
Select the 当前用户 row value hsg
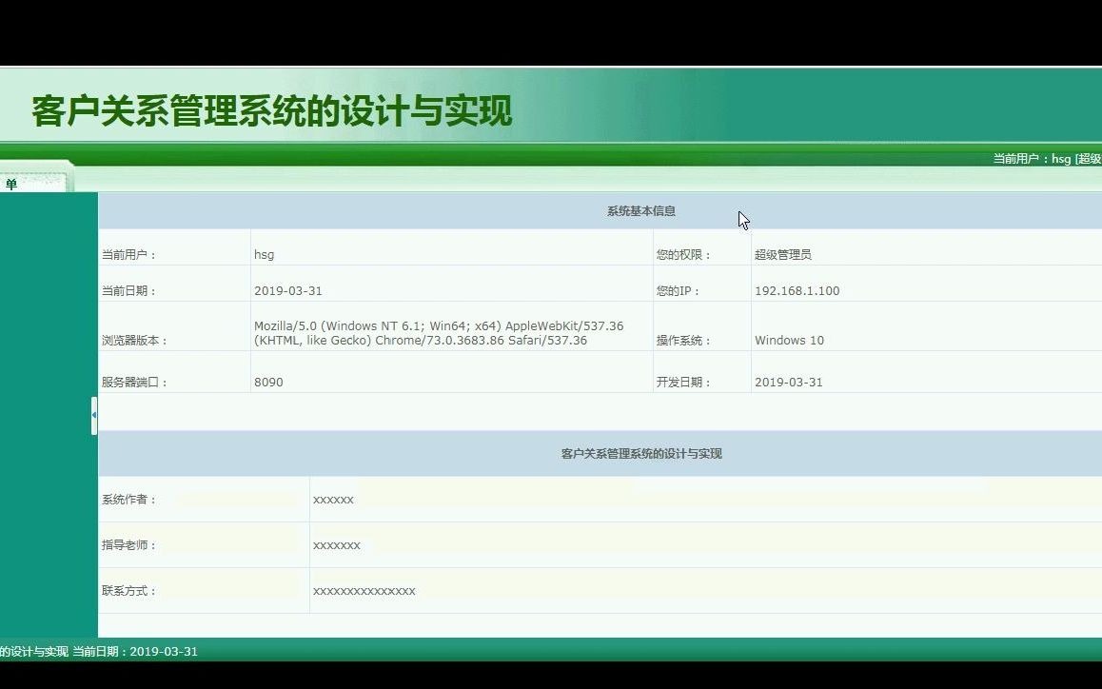coord(264,254)
